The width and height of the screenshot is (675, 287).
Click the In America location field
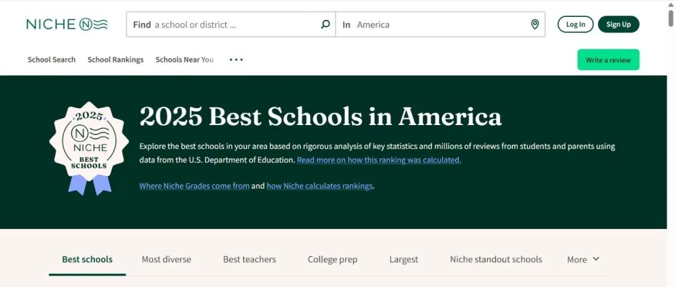coord(440,24)
